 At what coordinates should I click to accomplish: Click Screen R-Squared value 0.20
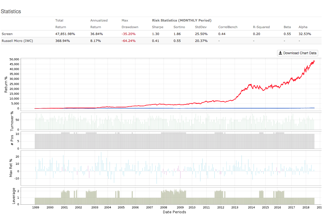click(256, 34)
